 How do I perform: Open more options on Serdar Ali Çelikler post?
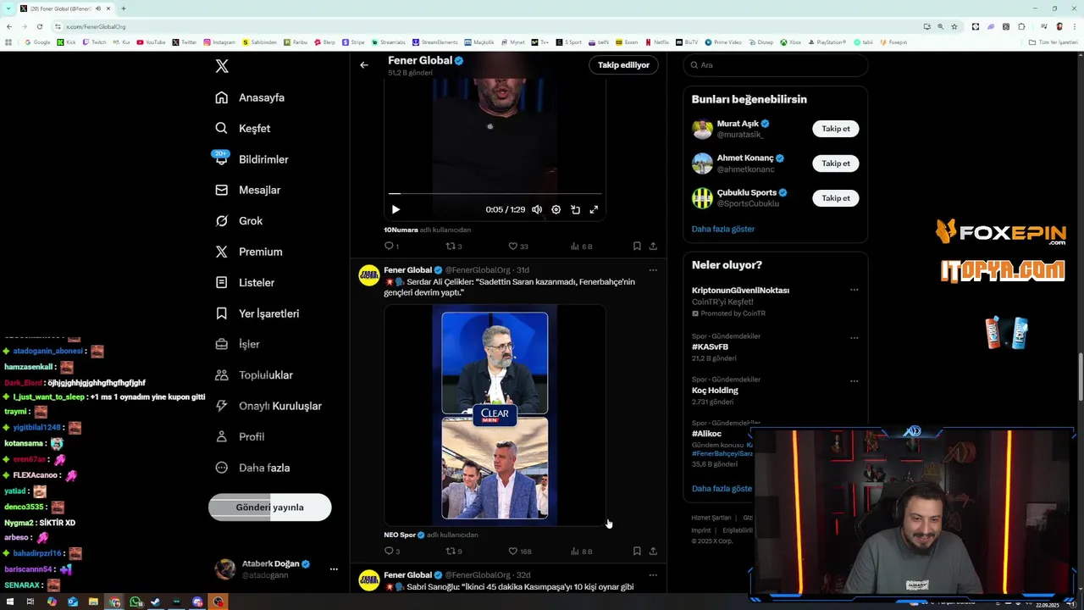653,270
